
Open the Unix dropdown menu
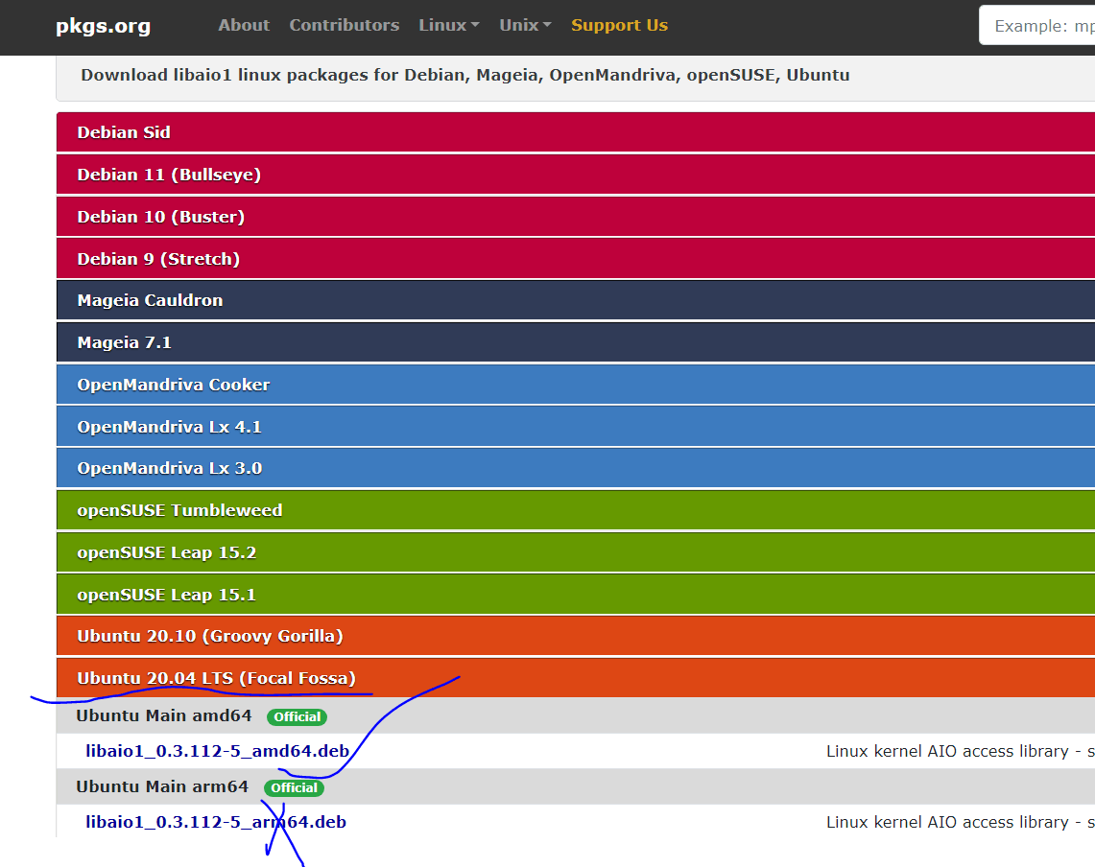[525, 25]
